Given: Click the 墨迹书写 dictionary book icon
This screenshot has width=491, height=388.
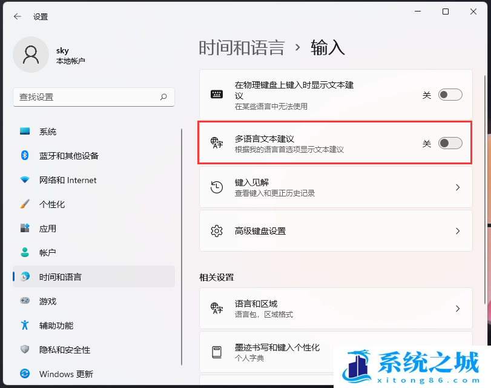Looking at the screenshot, I should click(217, 352).
